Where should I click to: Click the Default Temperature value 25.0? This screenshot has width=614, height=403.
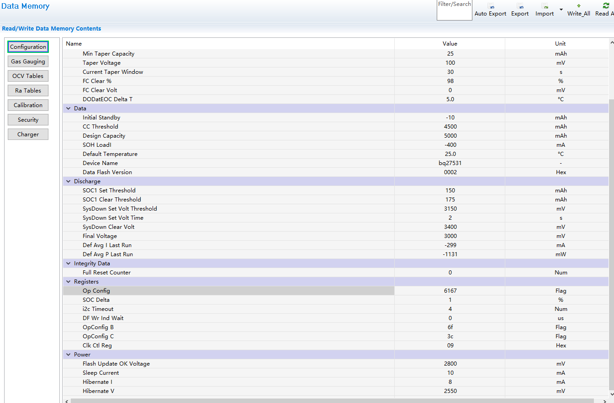point(450,154)
